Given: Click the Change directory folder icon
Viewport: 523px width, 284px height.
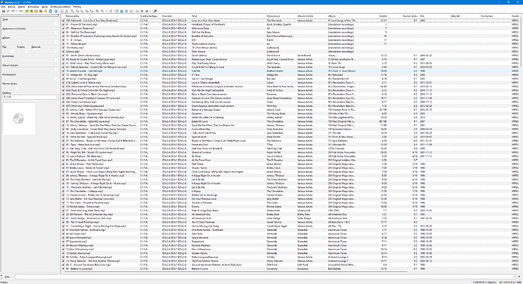Looking at the screenshot, I should (27, 11).
